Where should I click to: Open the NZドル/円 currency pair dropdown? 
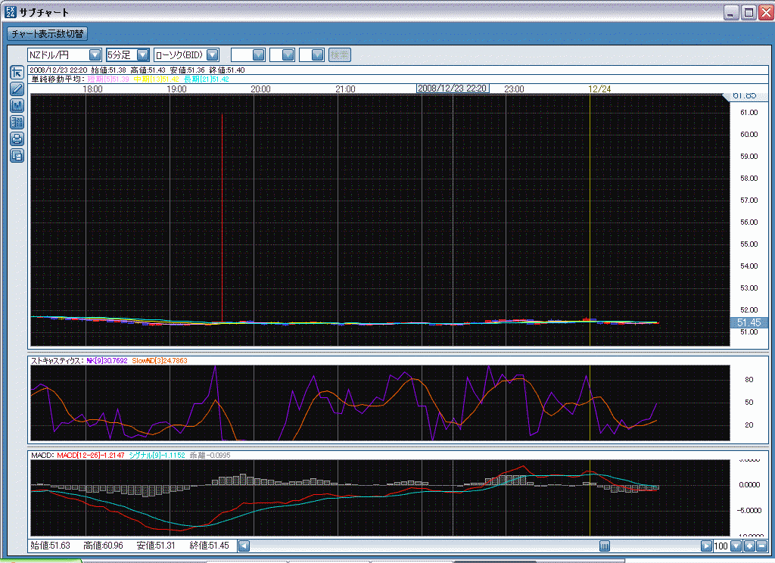coord(95,54)
